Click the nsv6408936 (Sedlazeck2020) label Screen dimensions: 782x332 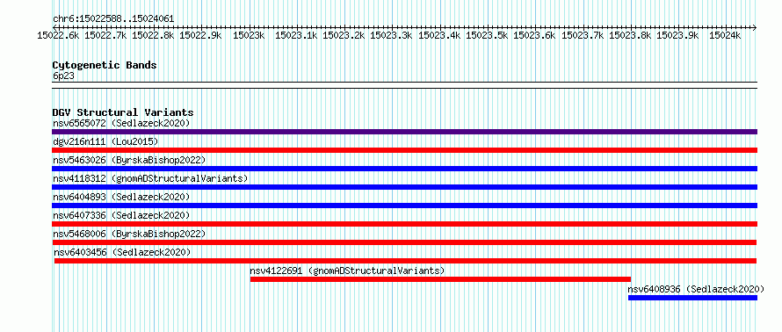(696, 289)
